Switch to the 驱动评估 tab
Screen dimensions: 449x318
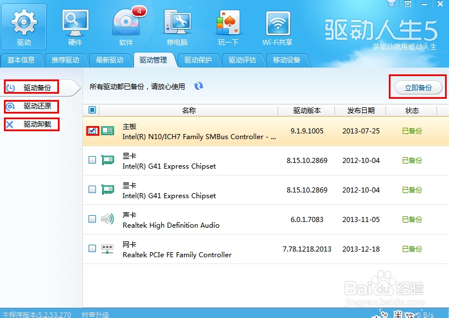point(242,60)
